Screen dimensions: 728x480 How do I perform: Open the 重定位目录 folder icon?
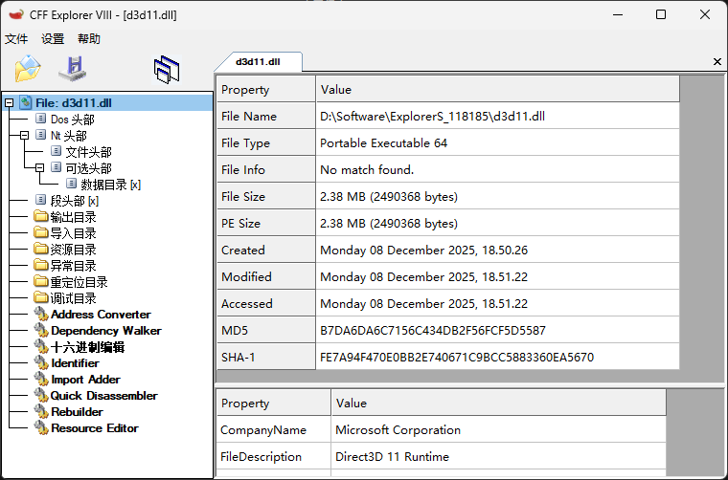coord(41,281)
